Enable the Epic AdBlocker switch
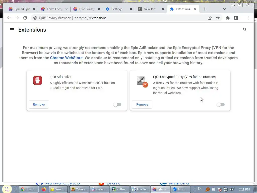257x193 pixels. [117, 105]
